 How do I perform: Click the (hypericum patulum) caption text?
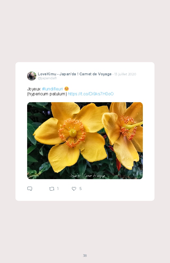tap(47, 94)
